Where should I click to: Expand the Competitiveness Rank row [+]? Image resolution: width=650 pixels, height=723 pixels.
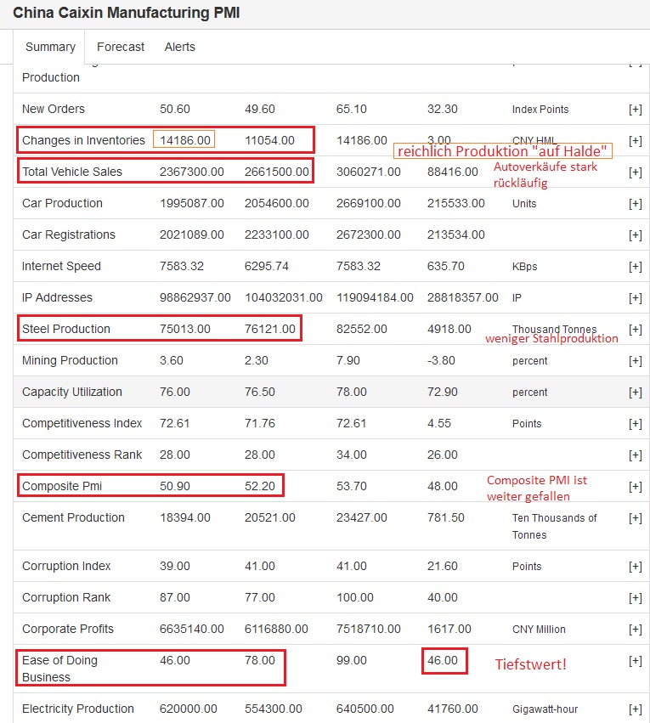pos(636,455)
